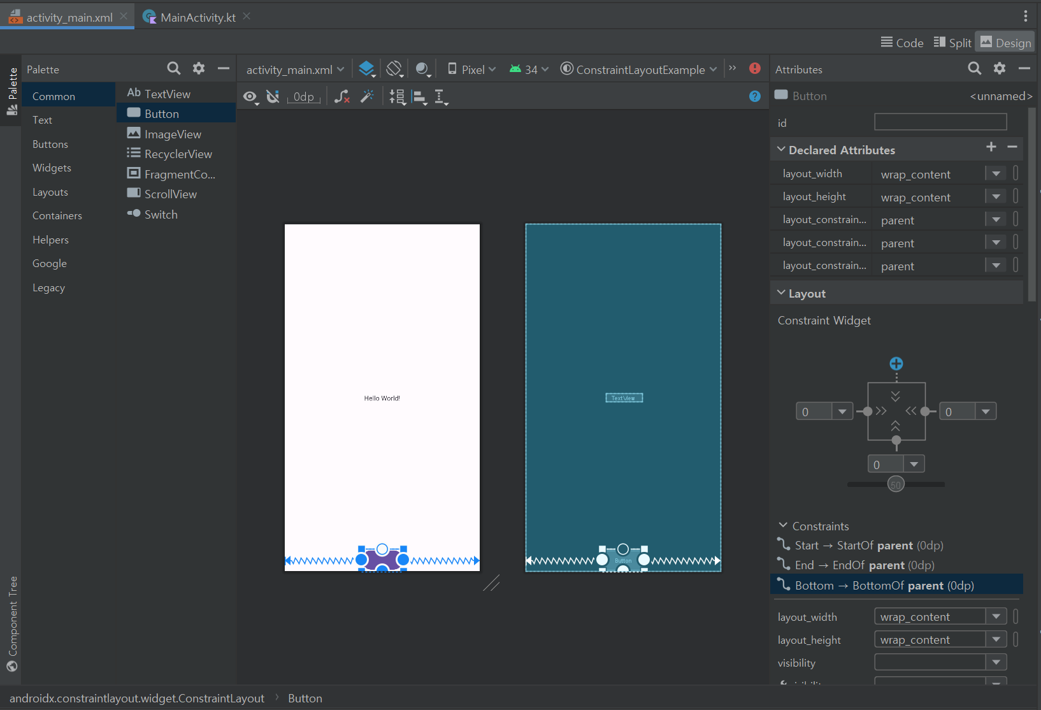Select Layouts palette category
This screenshot has height=710, width=1041.
coord(69,192)
